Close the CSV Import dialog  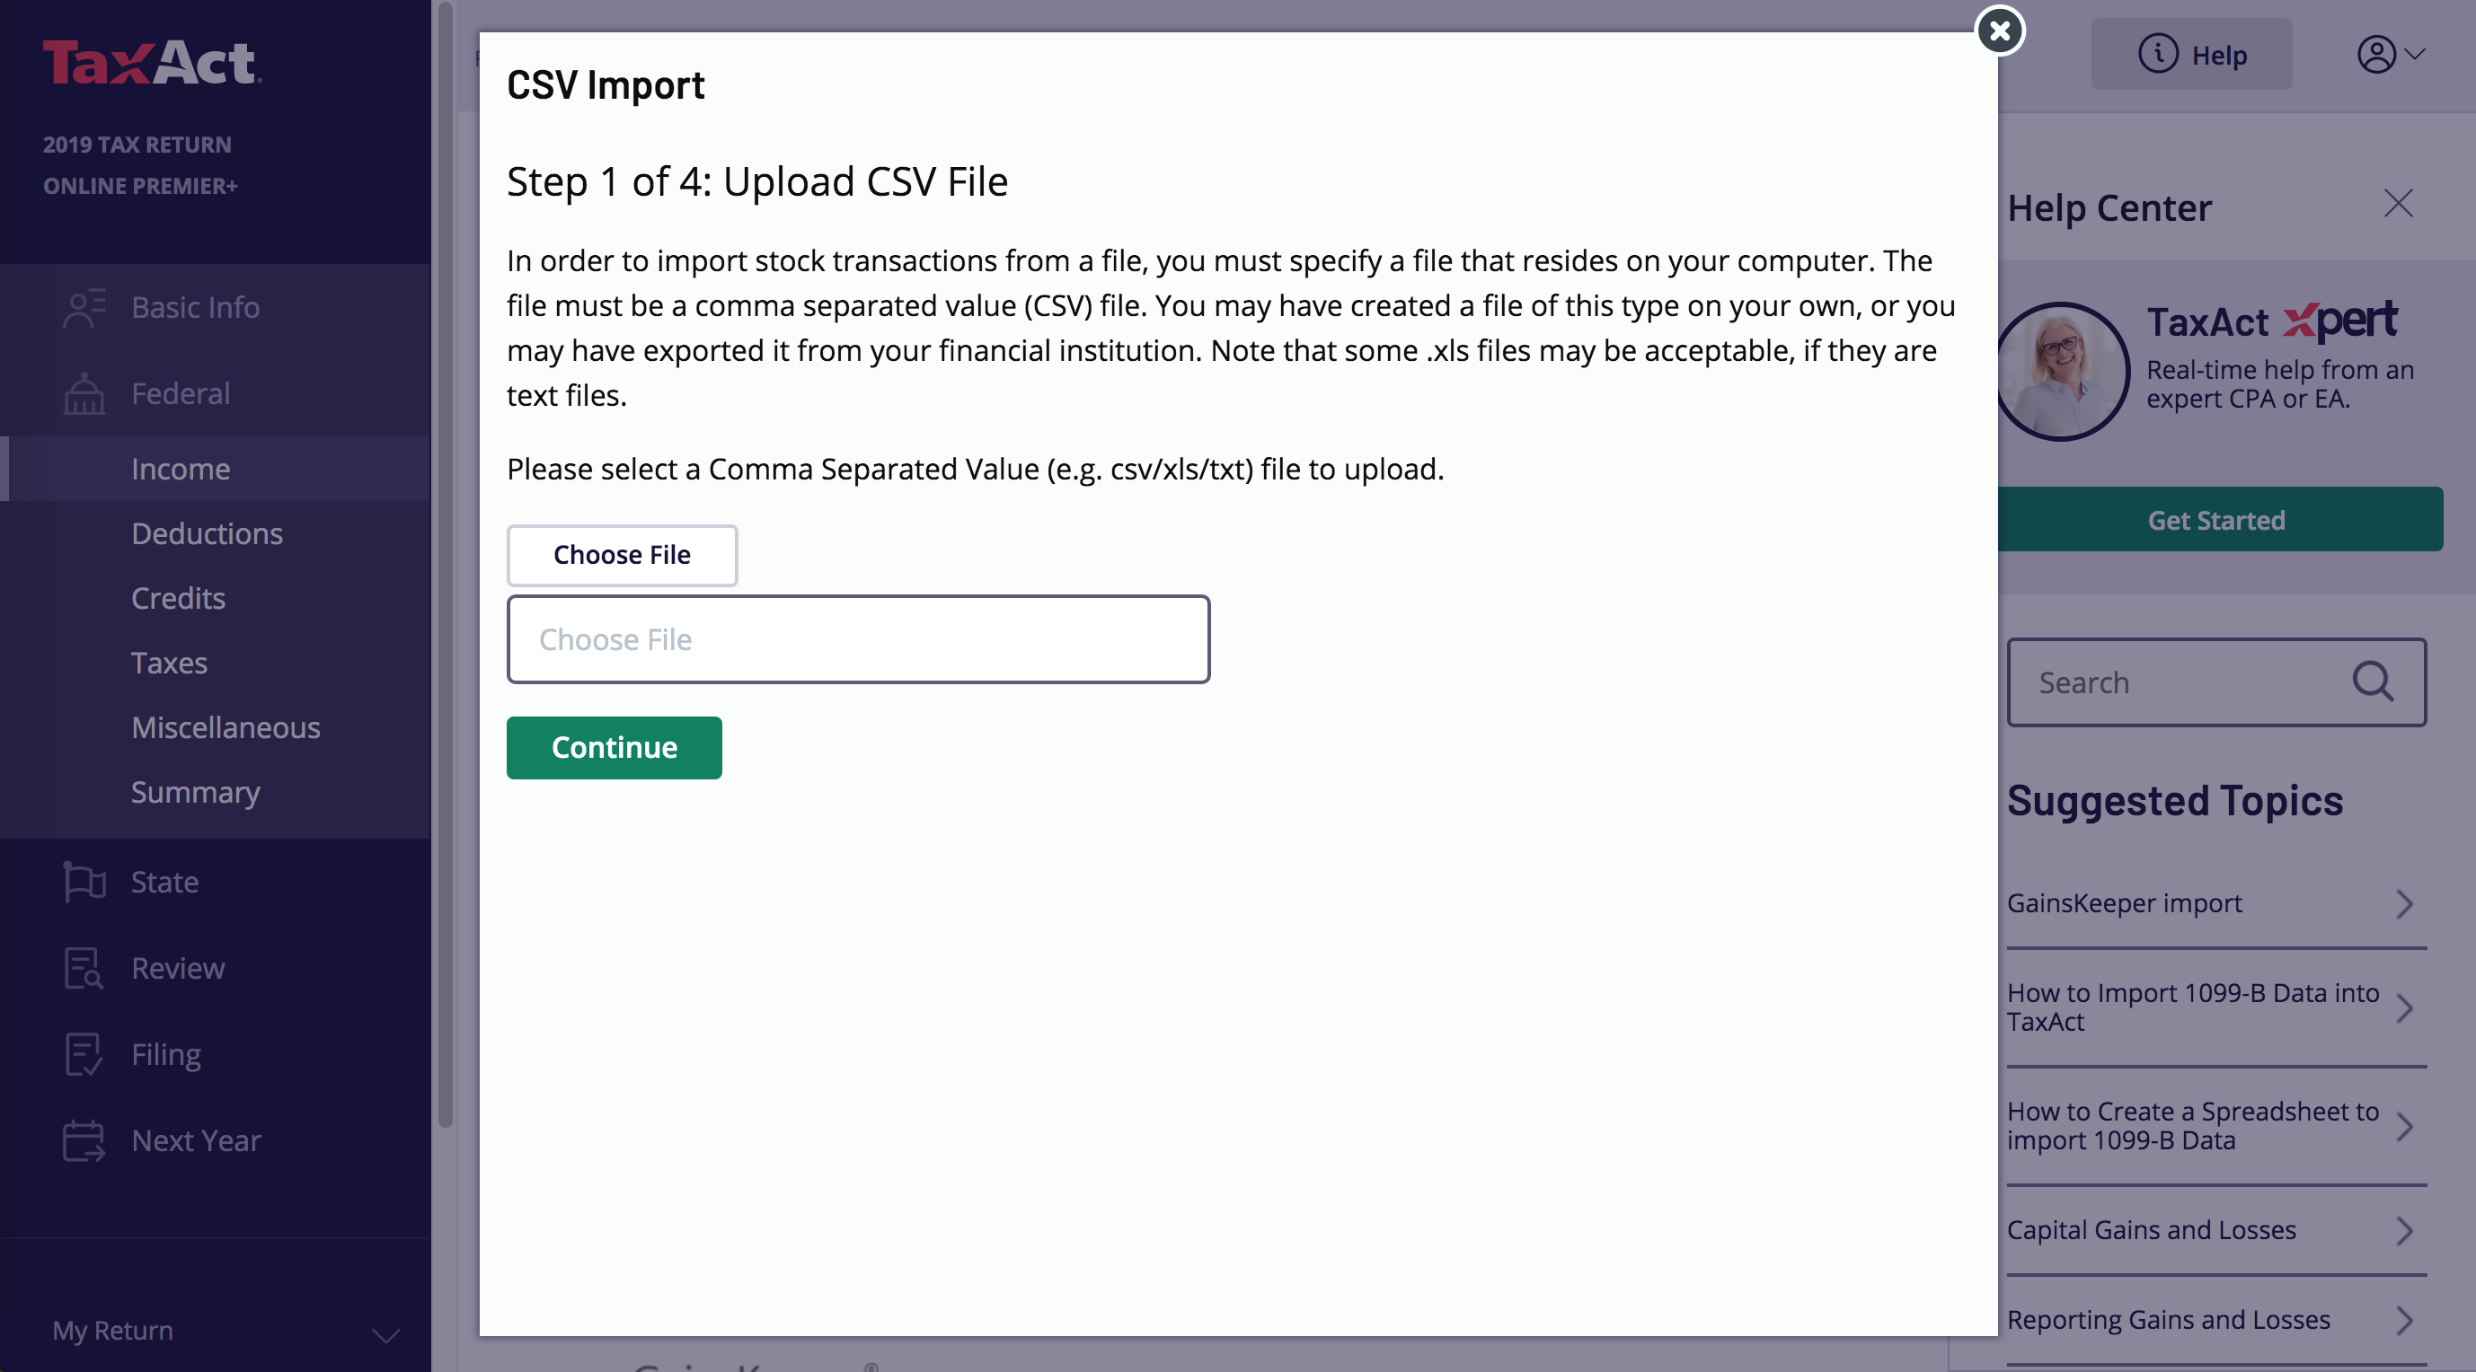point(1999,31)
